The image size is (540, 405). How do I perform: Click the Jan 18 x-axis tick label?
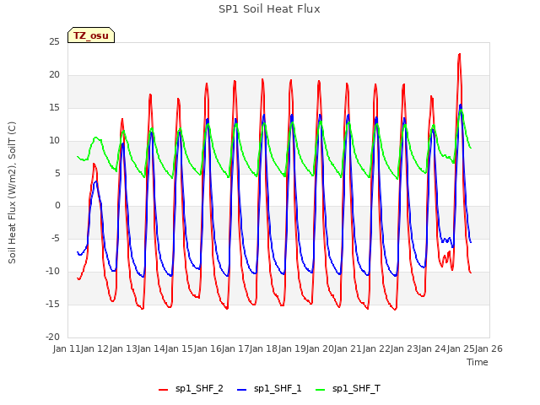tap(263, 348)
